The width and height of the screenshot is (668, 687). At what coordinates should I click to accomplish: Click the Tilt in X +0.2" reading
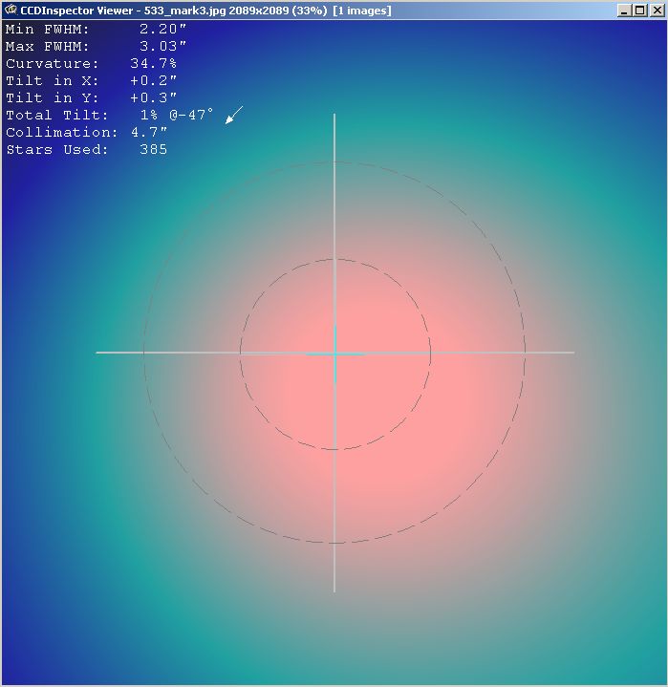[x=154, y=81]
